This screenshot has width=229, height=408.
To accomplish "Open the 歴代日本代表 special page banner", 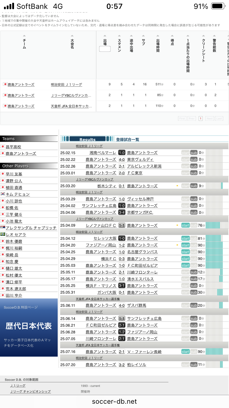I will (29, 327).
